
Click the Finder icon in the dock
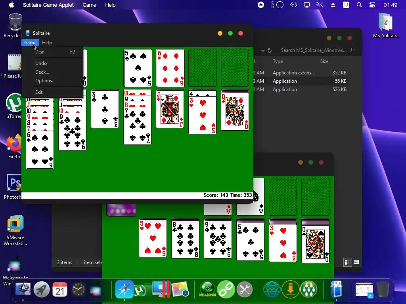[23, 289]
